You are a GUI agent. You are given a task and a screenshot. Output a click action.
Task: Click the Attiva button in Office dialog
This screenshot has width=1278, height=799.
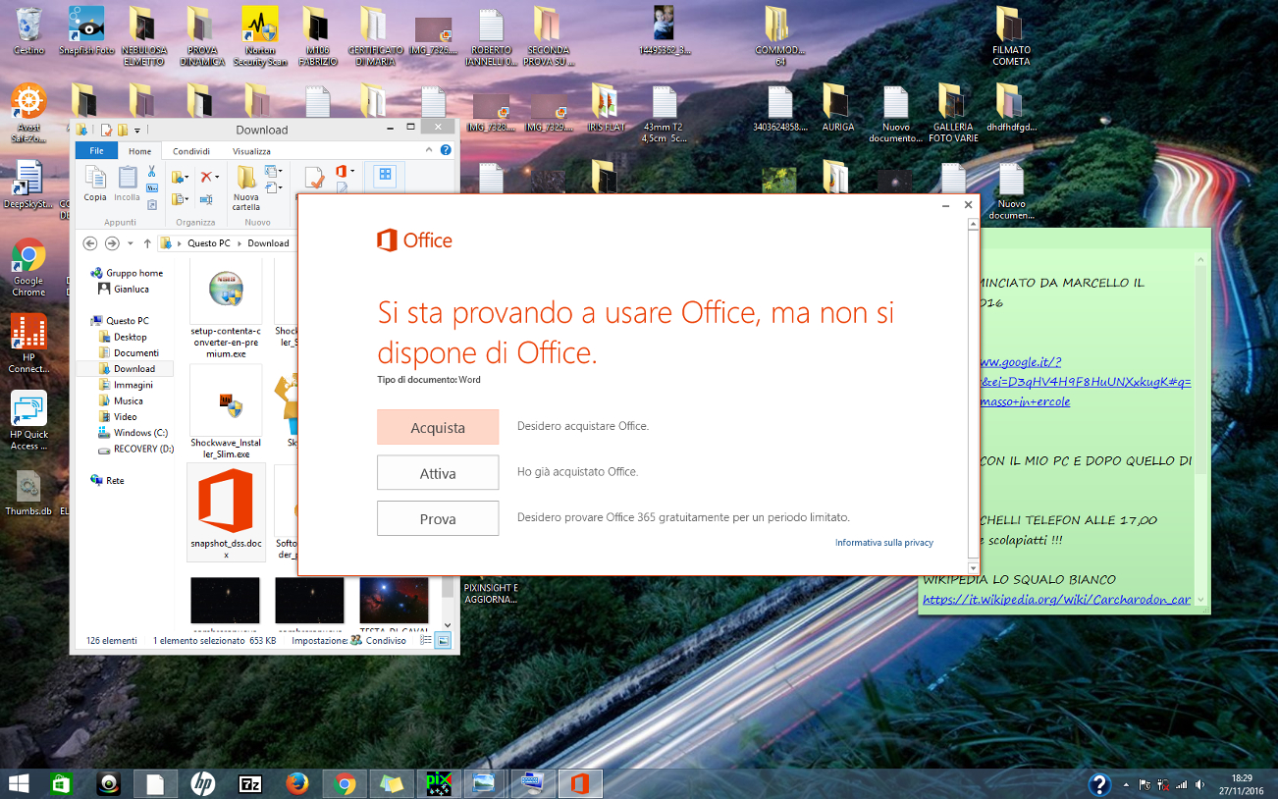(x=438, y=473)
